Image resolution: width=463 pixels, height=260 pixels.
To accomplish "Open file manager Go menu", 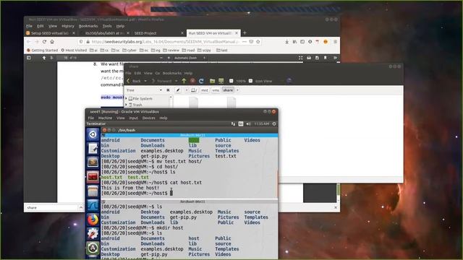I will [x=158, y=73].
